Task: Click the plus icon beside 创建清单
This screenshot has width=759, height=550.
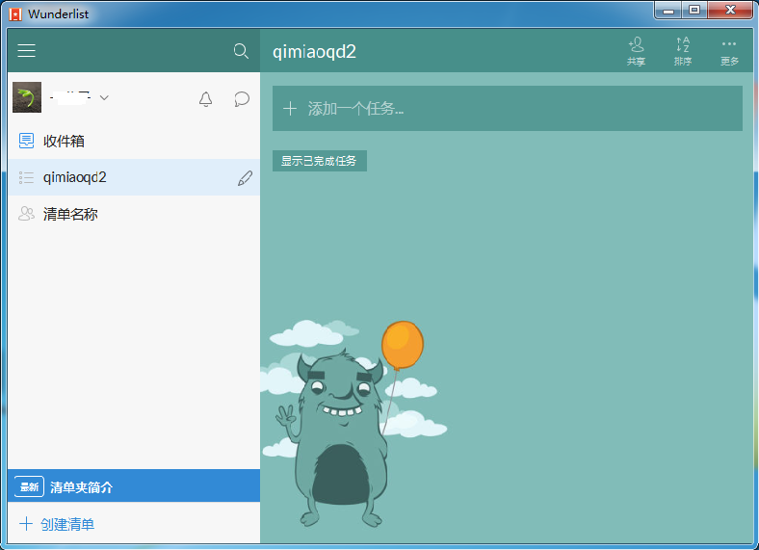Action: click(26, 523)
